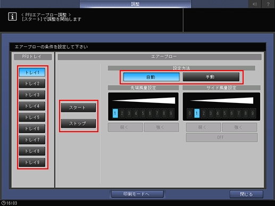The image size is (275, 206).
Task: Click the clock icon in status bar
Action: tap(3, 203)
